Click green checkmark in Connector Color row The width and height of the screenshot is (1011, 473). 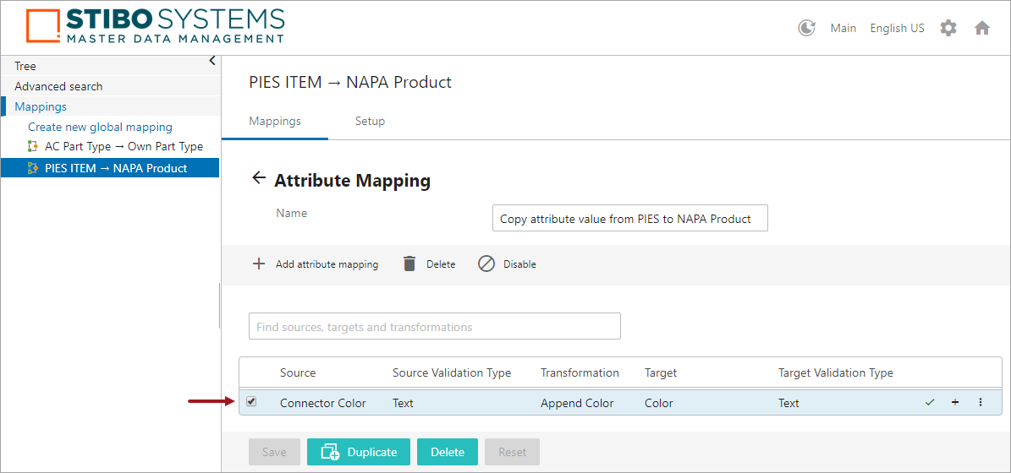point(930,403)
